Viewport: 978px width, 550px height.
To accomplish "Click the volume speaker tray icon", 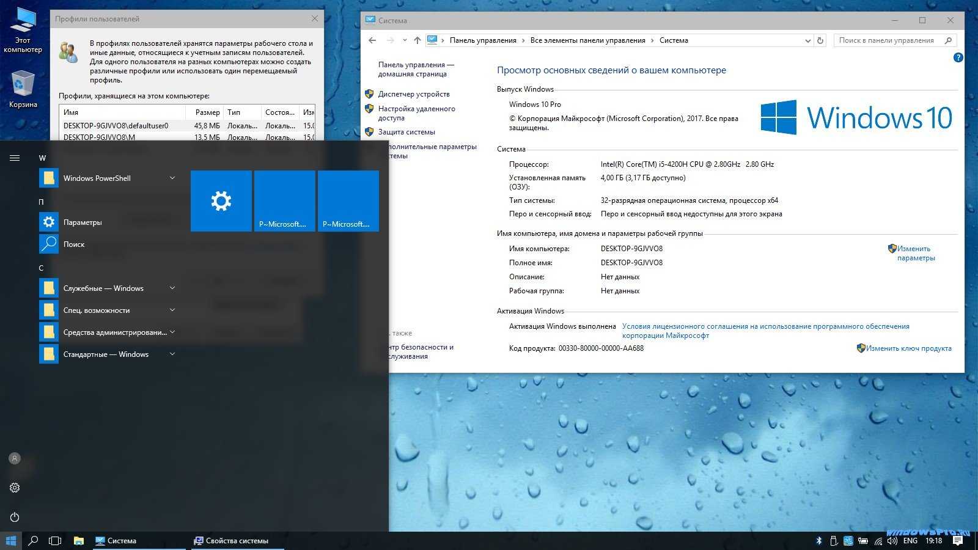I will [892, 541].
